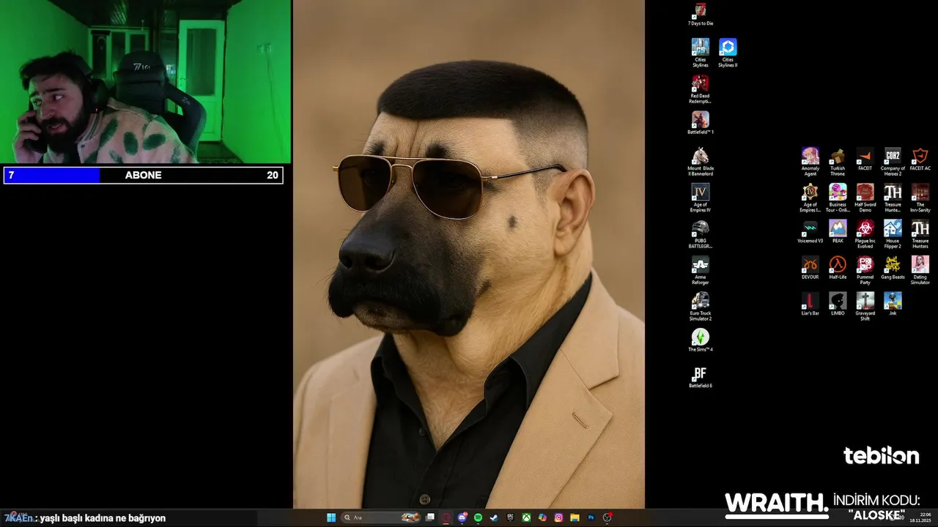Select the Anomaly Agent desktop icon

click(x=810, y=161)
